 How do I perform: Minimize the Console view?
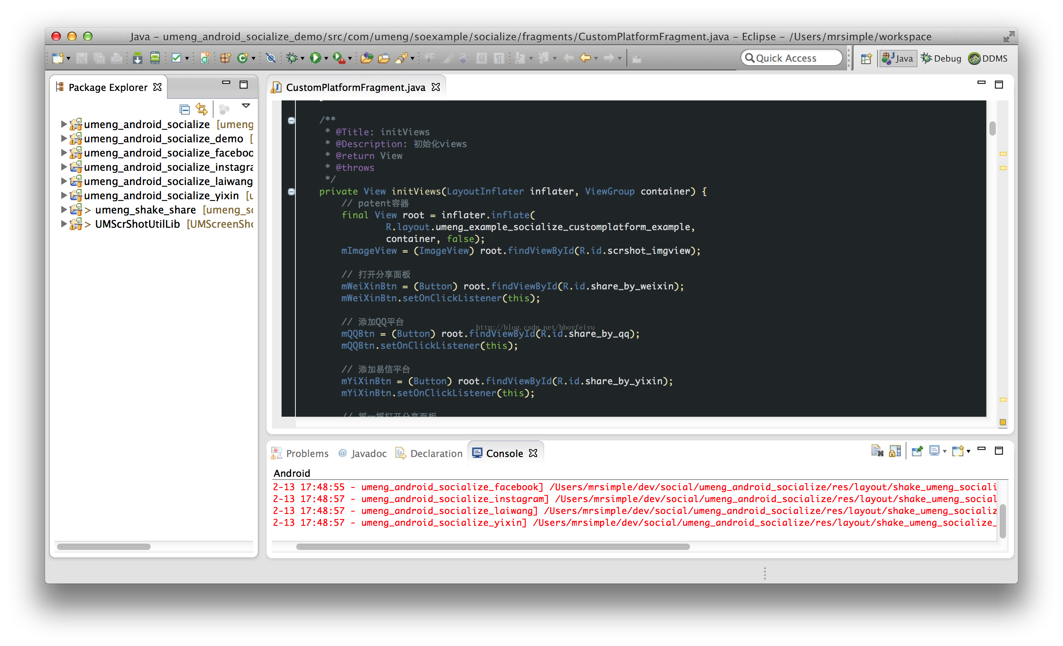click(982, 449)
